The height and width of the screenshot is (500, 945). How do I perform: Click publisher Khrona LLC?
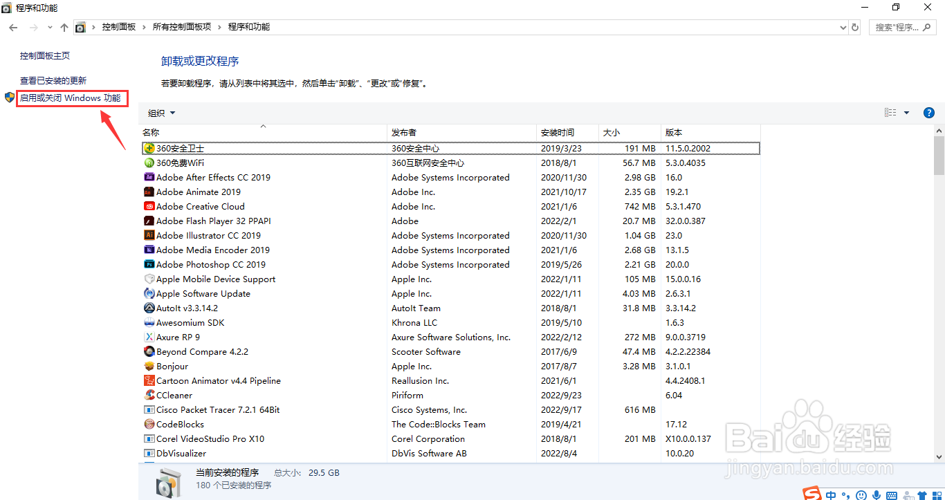tap(414, 322)
